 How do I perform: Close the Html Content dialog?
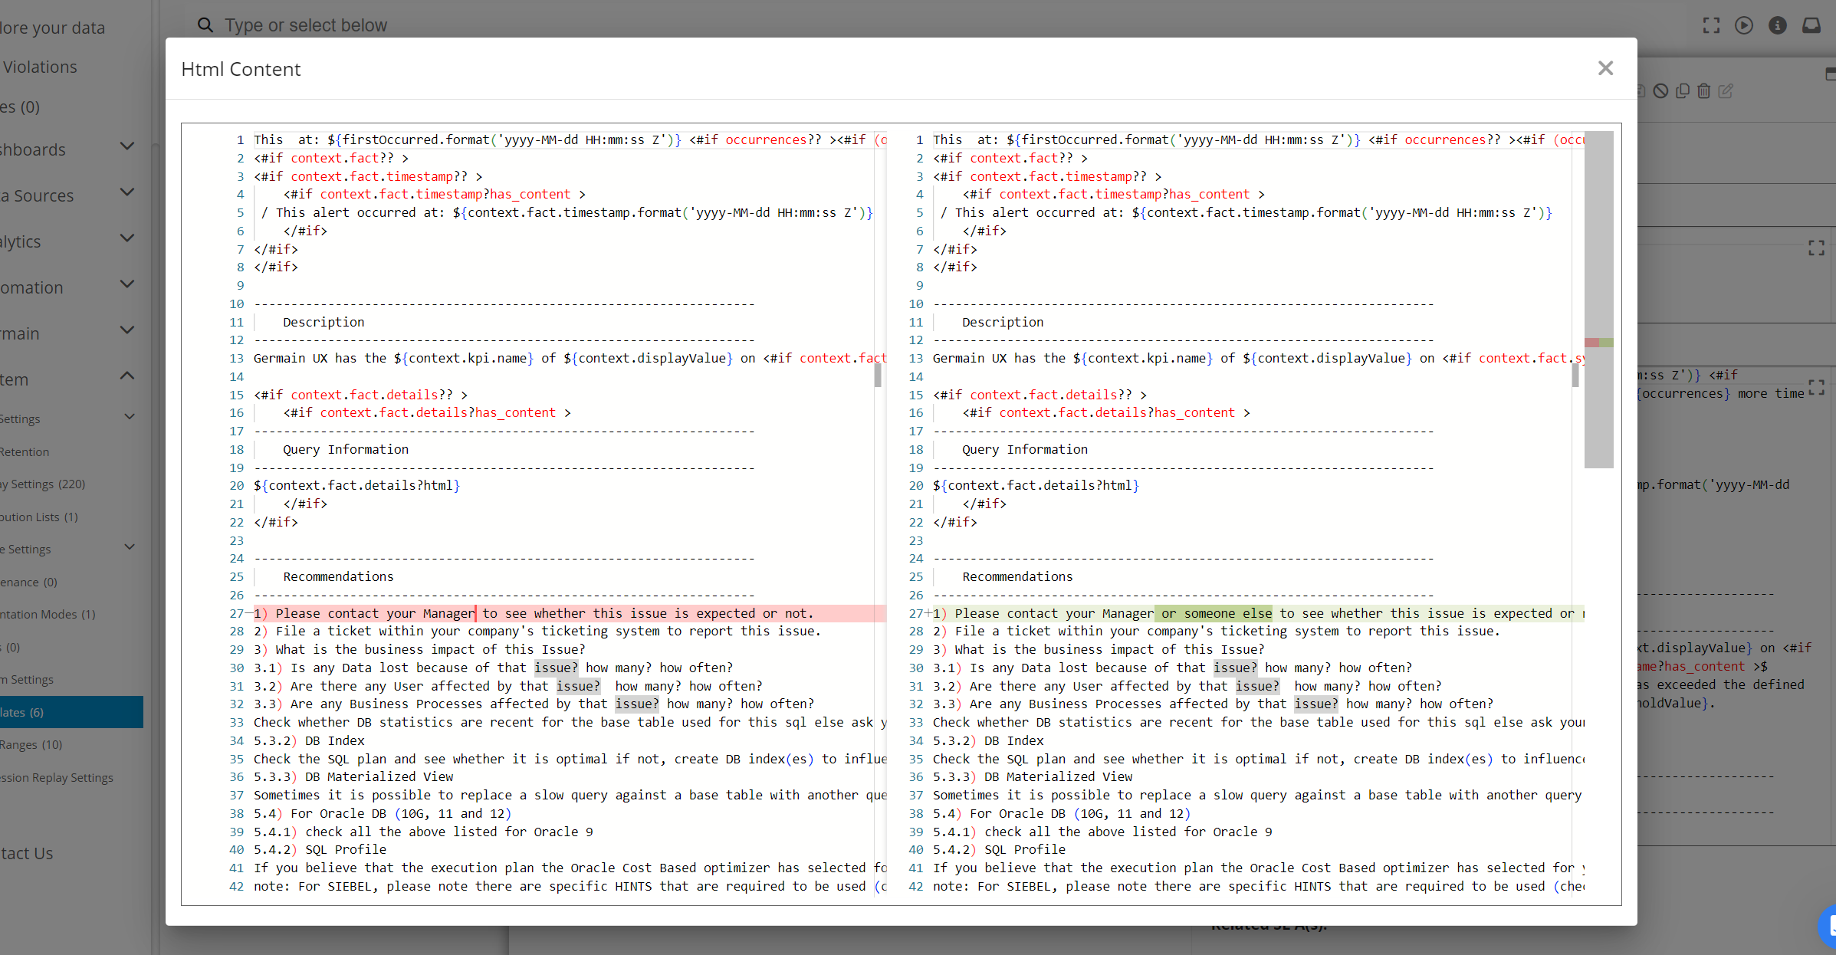[1605, 68]
